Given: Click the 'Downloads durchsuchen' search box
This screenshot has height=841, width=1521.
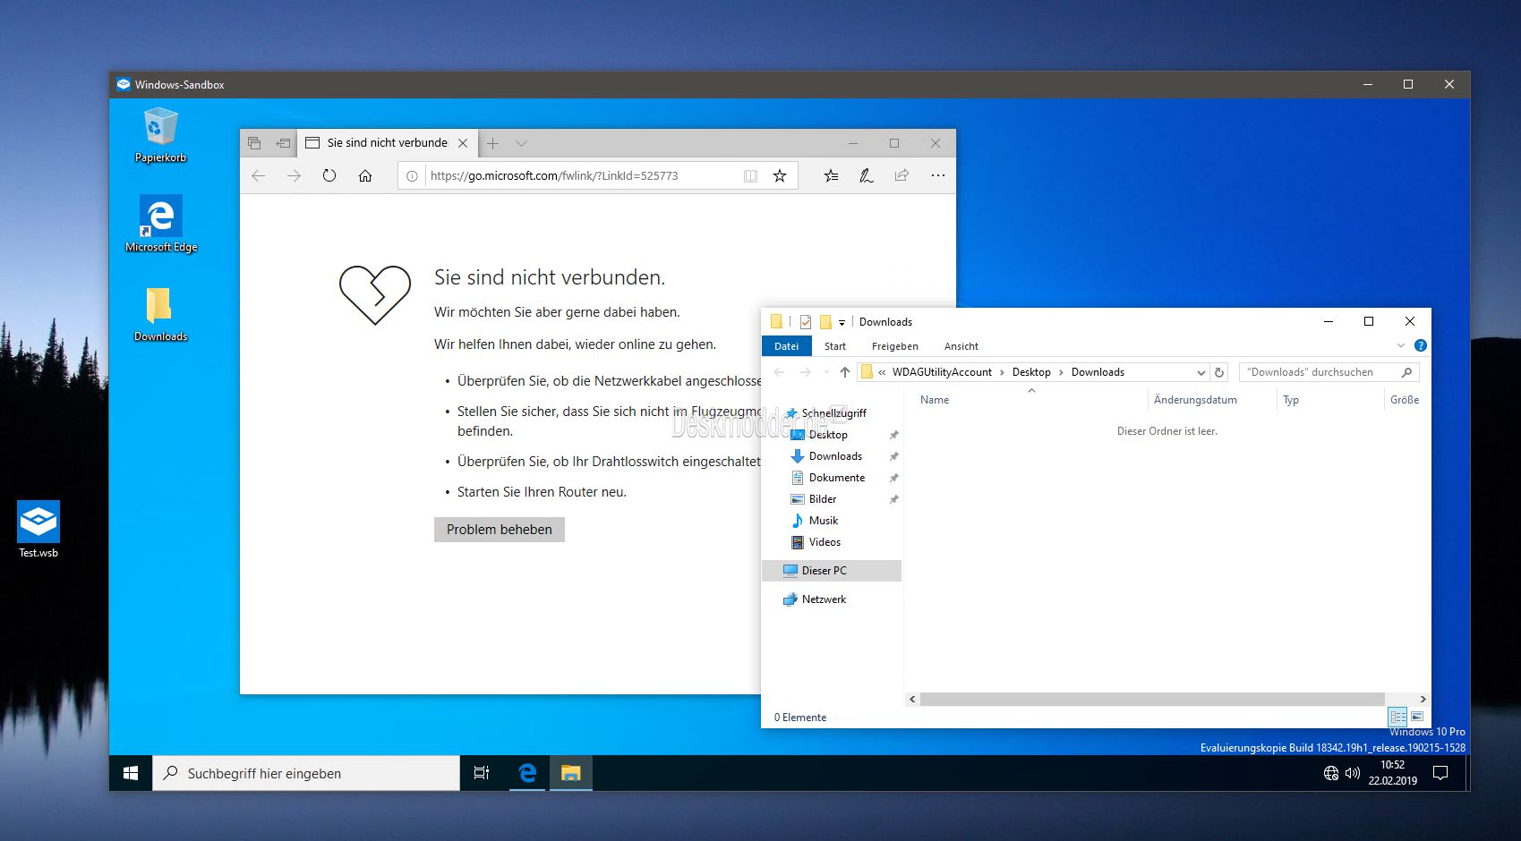Looking at the screenshot, I should point(1329,372).
